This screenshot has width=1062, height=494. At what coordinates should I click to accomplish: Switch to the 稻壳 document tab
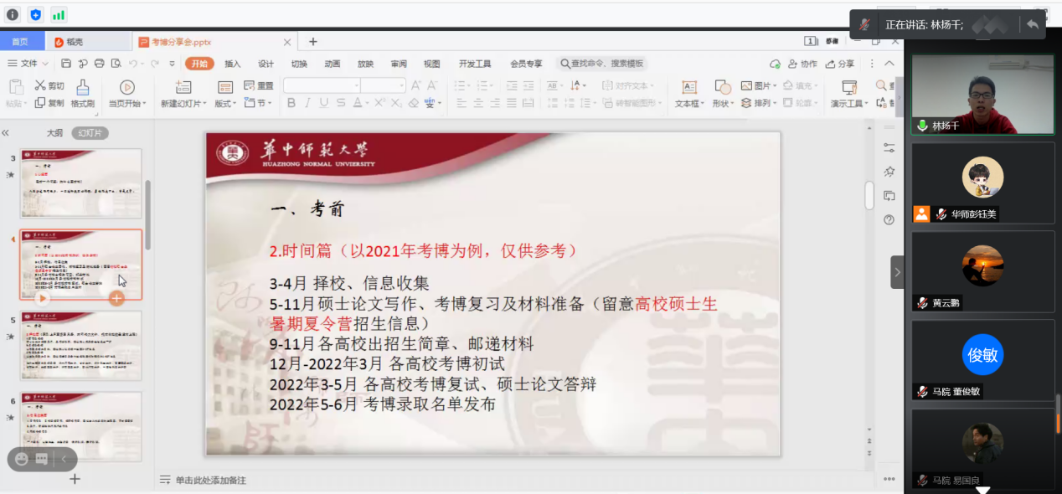pyautogui.click(x=88, y=42)
